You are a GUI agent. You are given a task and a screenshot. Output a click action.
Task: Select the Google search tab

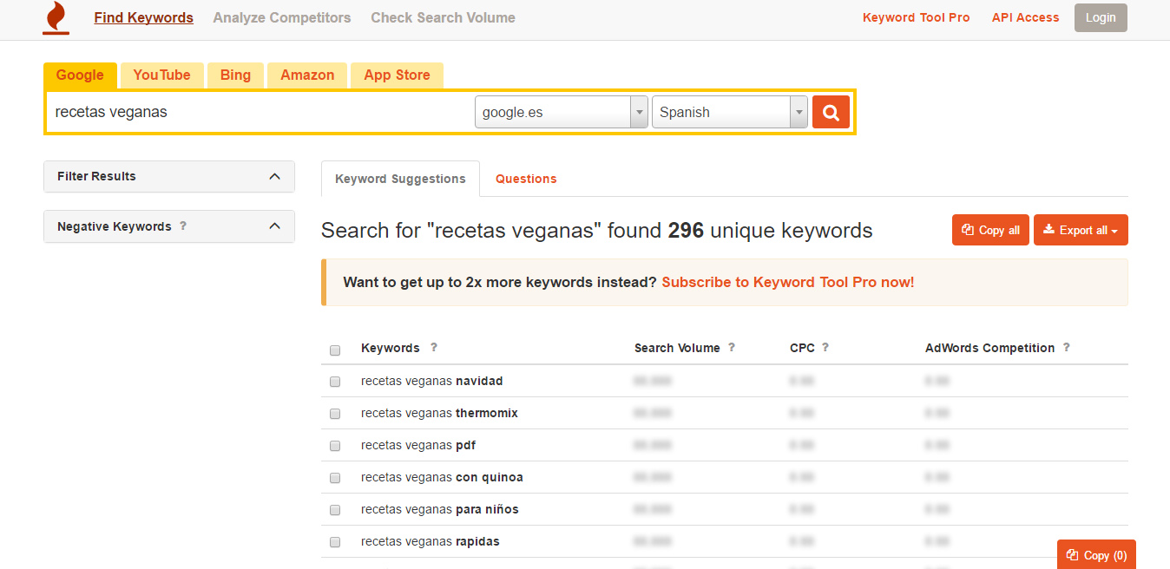tap(80, 75)
